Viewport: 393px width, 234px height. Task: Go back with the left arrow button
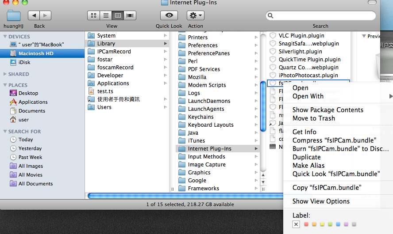point(34,15)
